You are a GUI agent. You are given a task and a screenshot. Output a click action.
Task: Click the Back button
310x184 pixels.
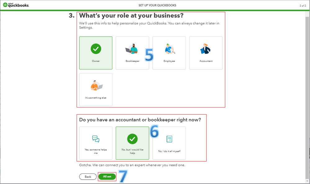coord(88,176)
